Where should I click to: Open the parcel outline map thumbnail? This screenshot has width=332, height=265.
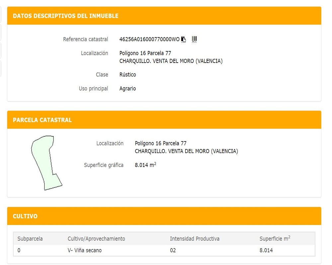tap(46, 163)
